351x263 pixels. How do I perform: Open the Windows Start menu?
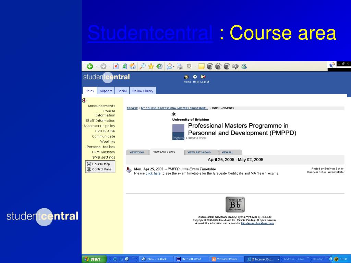(94, 259)
